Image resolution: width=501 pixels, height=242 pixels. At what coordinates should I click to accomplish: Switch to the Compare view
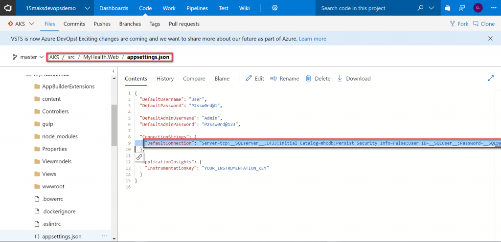pos(194,79)
